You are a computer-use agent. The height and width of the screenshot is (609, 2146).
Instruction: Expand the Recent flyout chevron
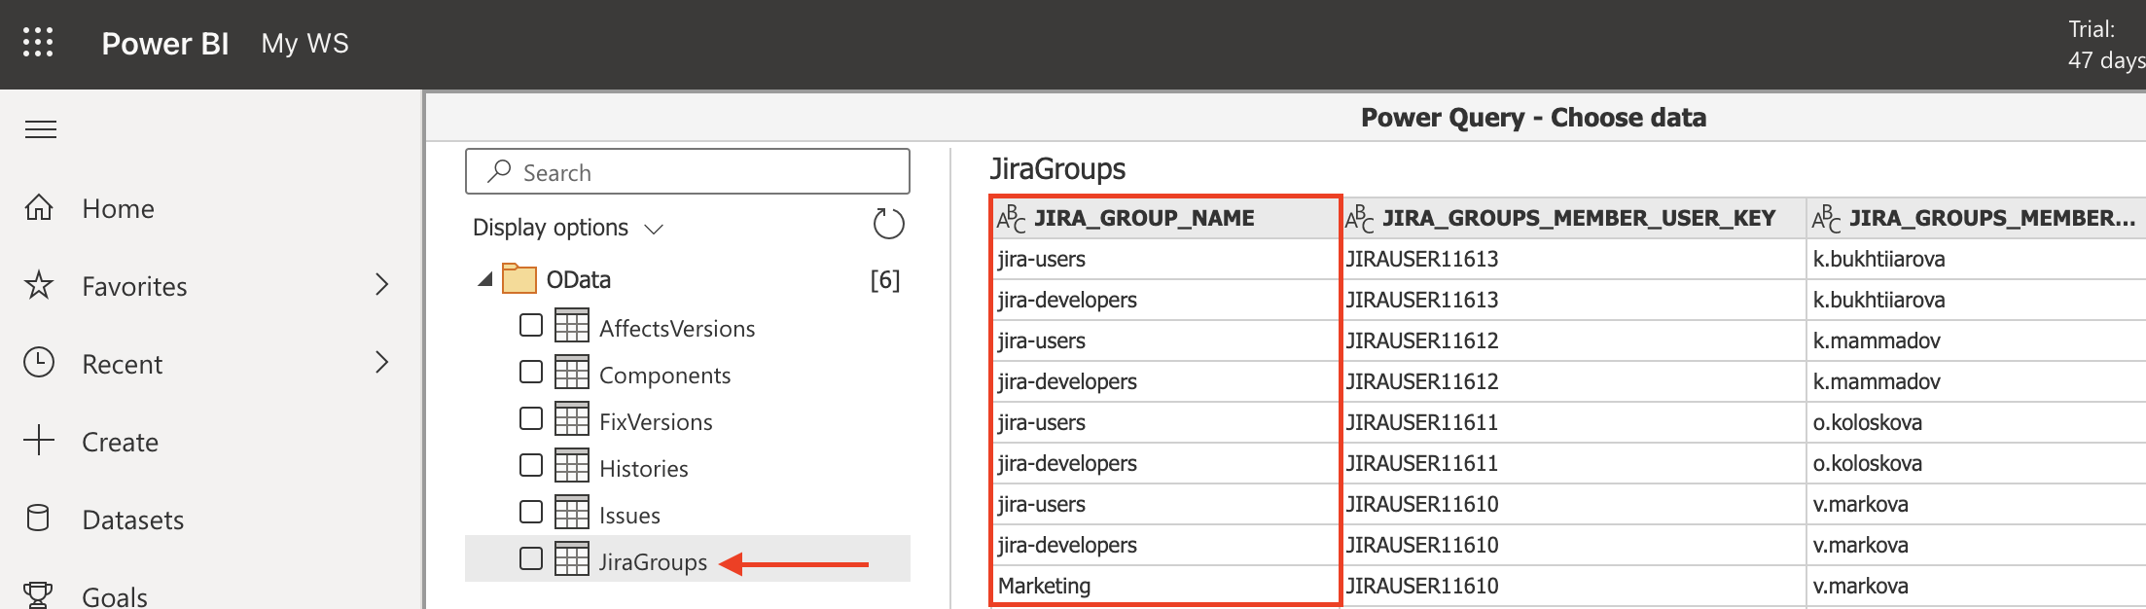point(382,363)
